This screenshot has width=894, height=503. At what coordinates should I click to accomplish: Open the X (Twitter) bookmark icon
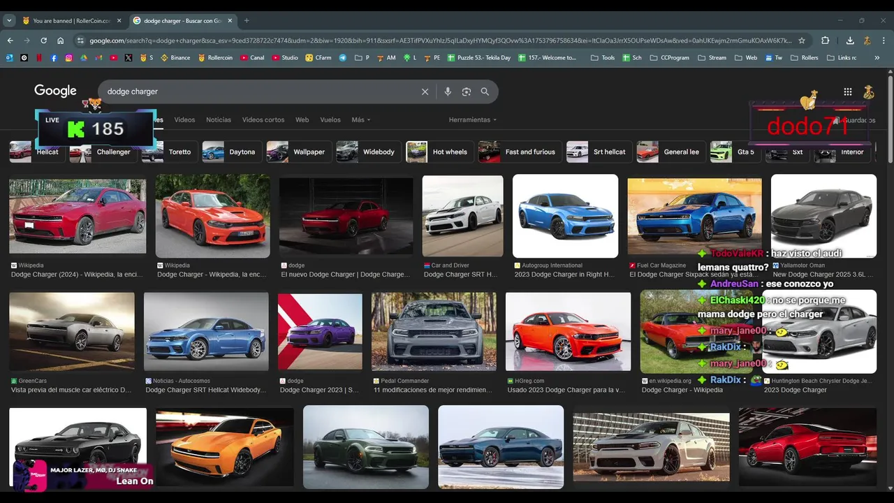click(129, 58)
